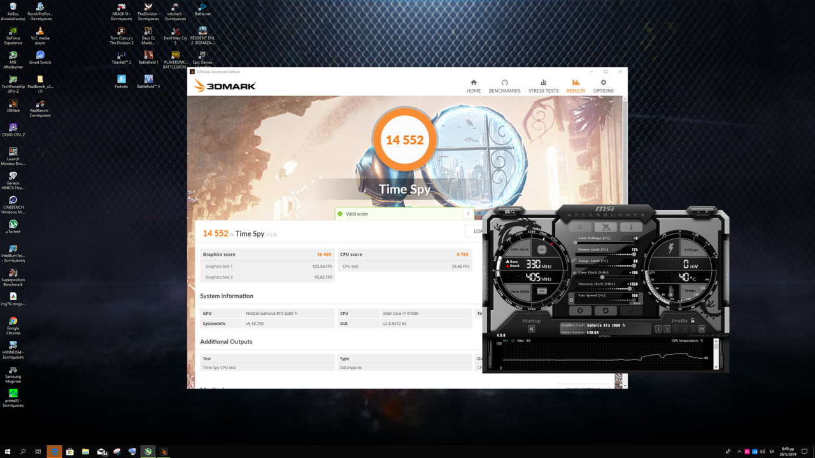The image size is (815, 458).
Task: Click the 3DMark scrollbar down arrow
Action: 624,385
